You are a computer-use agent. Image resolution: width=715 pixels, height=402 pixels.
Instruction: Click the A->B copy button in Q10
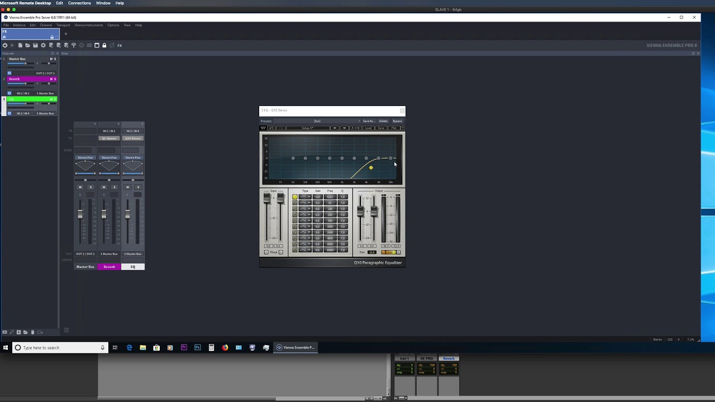point(355,128)
